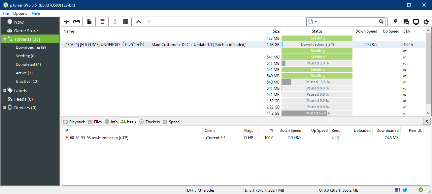Sort torrents by the Status column

(317, 31)
